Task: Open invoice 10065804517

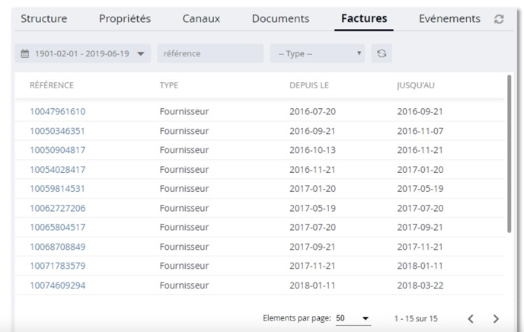Action: [x=57, y=227]
